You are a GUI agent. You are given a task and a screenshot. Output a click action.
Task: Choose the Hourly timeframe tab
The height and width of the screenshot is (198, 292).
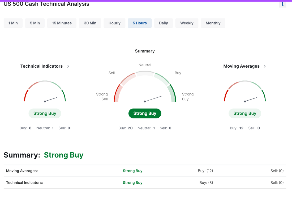(114, 23)
